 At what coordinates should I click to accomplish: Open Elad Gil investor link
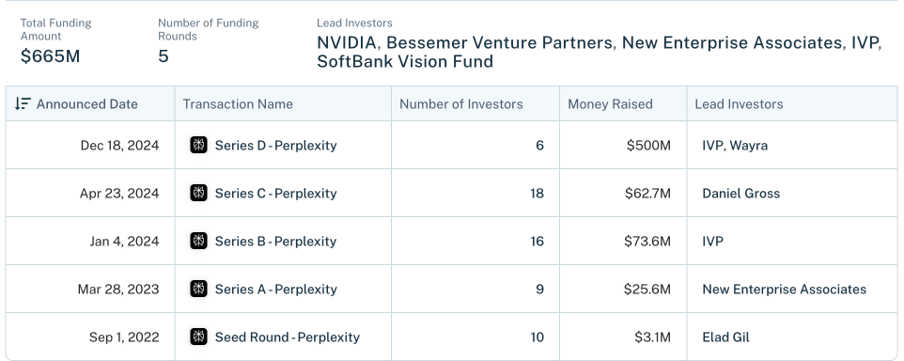[725, 337]
